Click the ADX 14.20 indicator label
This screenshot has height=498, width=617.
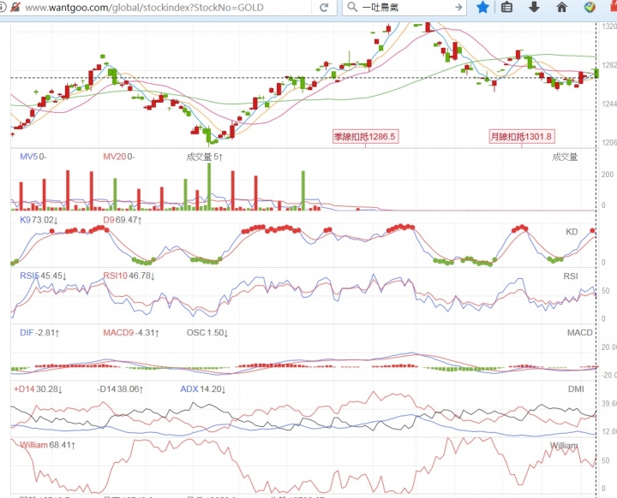[x=203, y=388]
